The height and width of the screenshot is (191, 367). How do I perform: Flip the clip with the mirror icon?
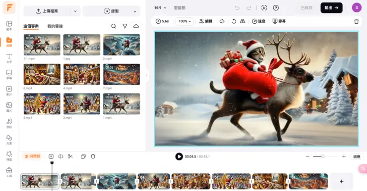coord(243,21)
